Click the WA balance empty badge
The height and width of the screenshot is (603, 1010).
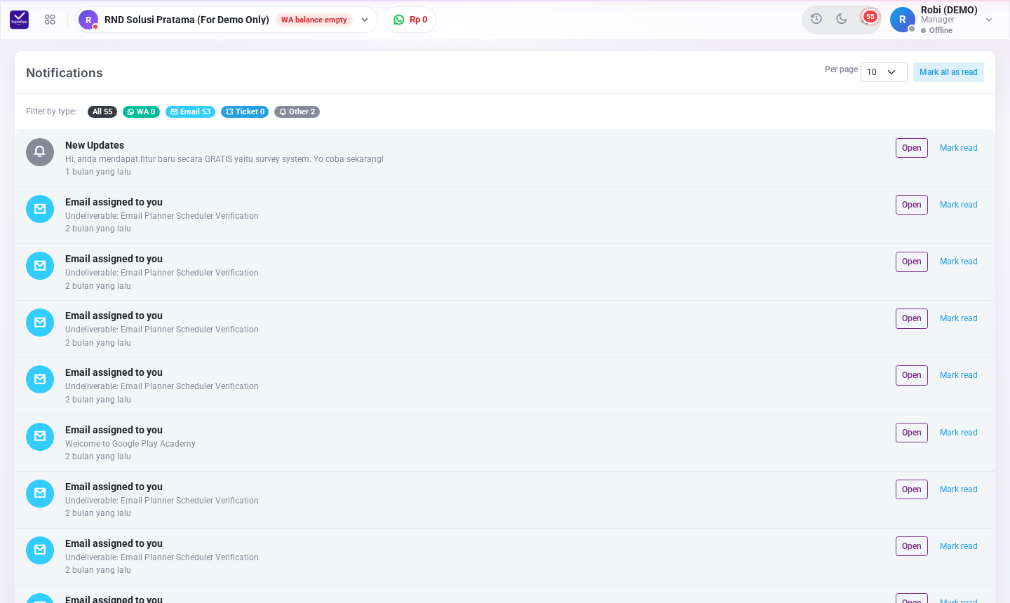(314, 20)
